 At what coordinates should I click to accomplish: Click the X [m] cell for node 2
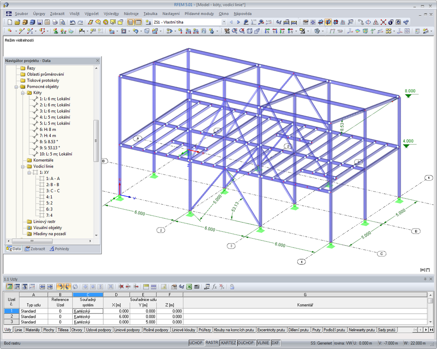tap(116, 316)
